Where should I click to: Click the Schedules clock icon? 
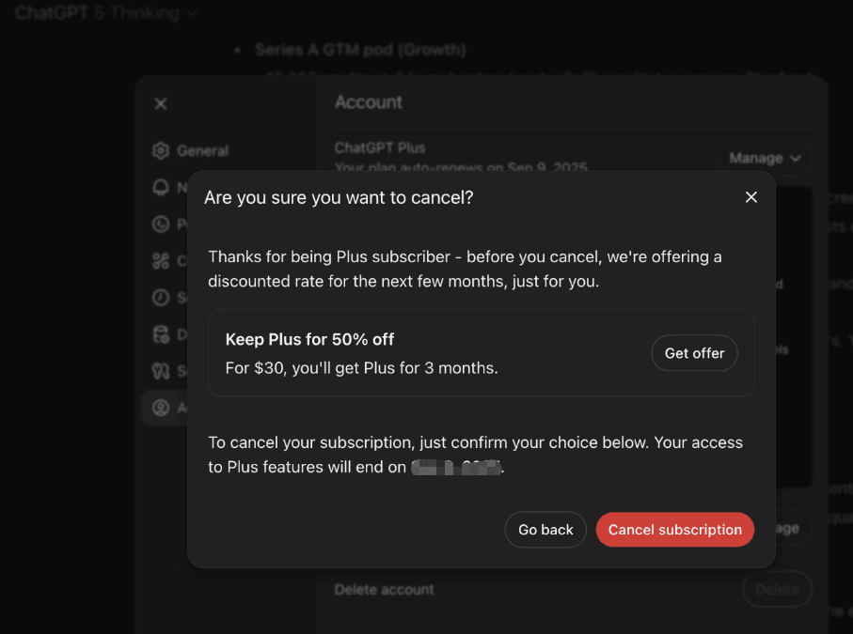pos(160,297)
